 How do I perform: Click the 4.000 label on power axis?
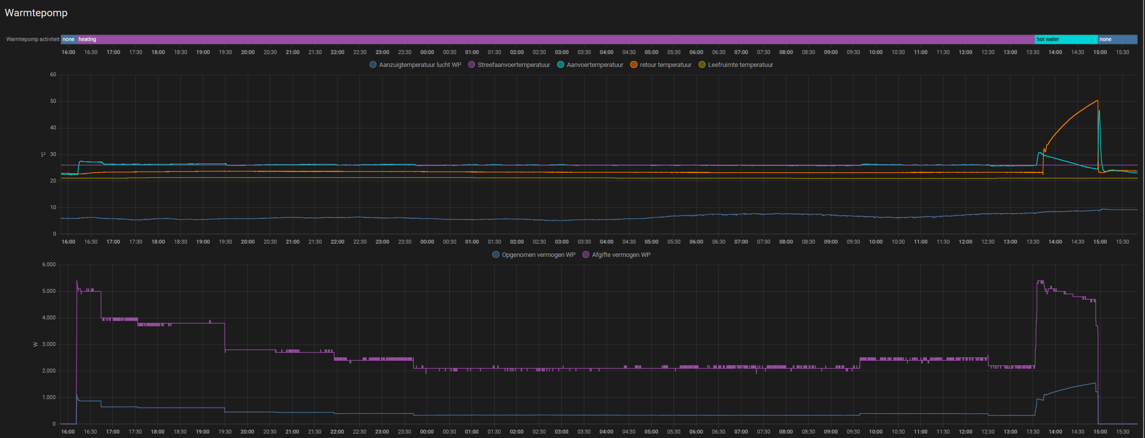pos(49,318)
